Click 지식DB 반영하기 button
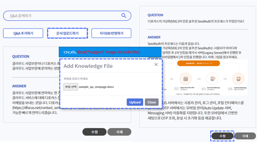Viewport: 257px width, 142px height. 111,33
